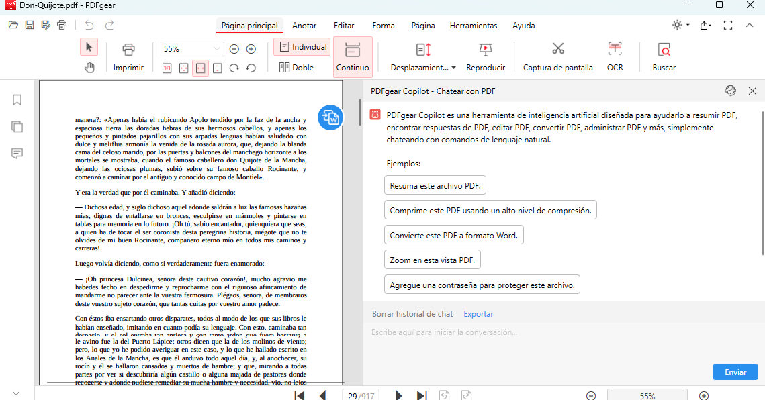Choose example 'Comprime este PDF' high compression
This screenshot has height=400, width=765.
tap(490, 210)
